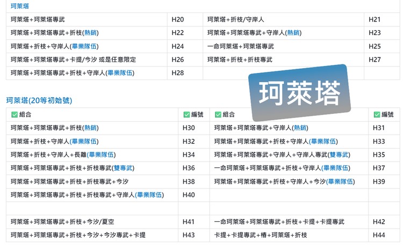The image size is (403, 248).
Task: Click the 畢業隊伍 link in the H28 row
Action: tap(119, 73)
